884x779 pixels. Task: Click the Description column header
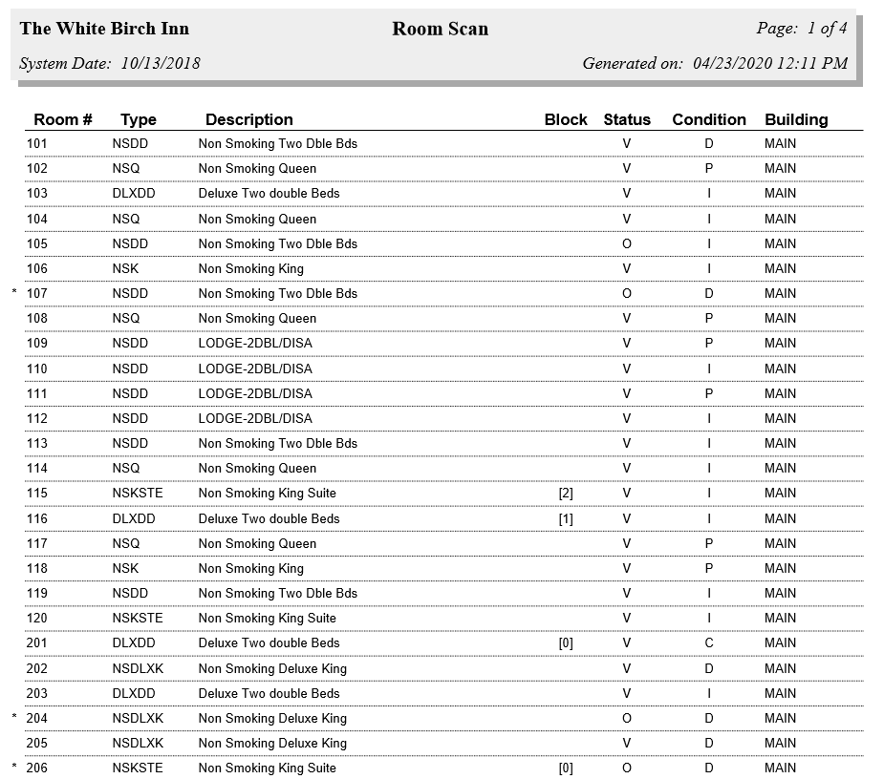tap(249, 119)
